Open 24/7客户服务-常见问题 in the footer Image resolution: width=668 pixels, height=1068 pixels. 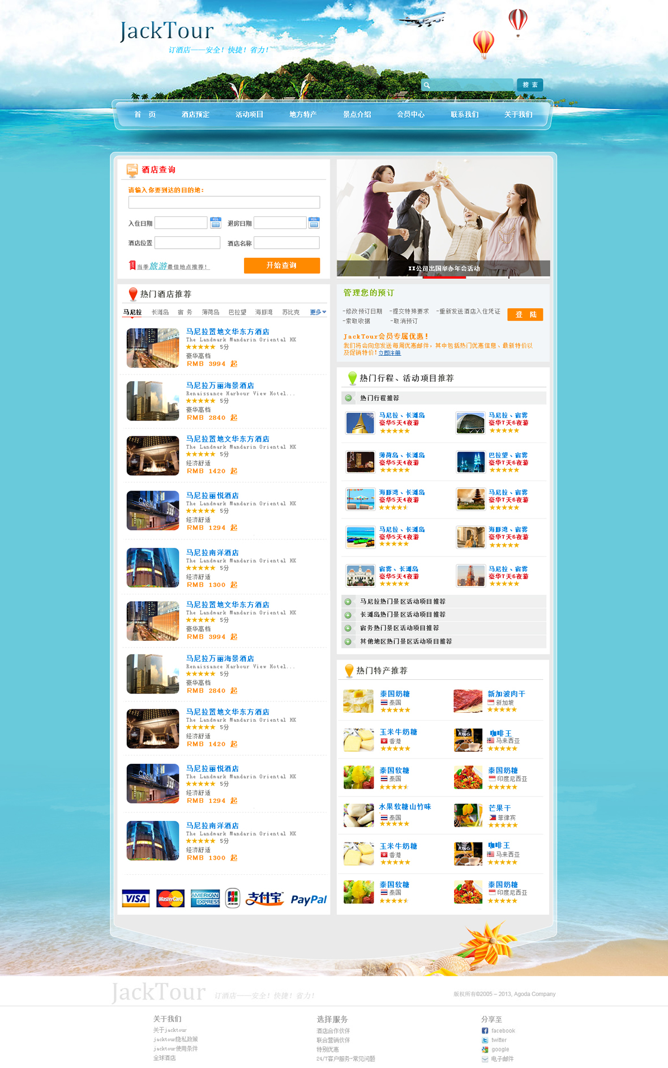pos(346,1058)
